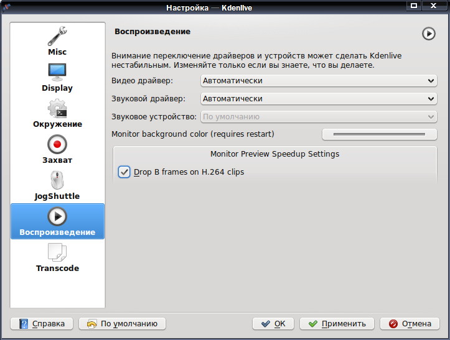Cancel the dialog with Отмена
The width and height of the screenshot is (450, 340).
tap(410, 324)
